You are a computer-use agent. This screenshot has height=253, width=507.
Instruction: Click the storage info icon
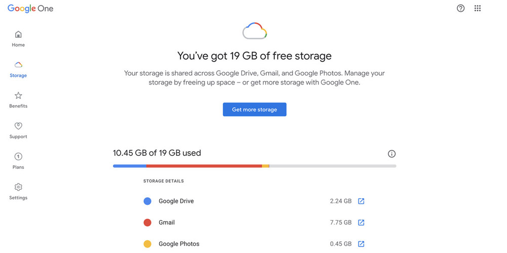click(391, 154)
